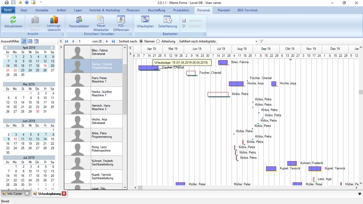Click the next month arrow in April 2019
This screenshot has width=363, height=204.
pyautogui.click(x=52, y=48)
